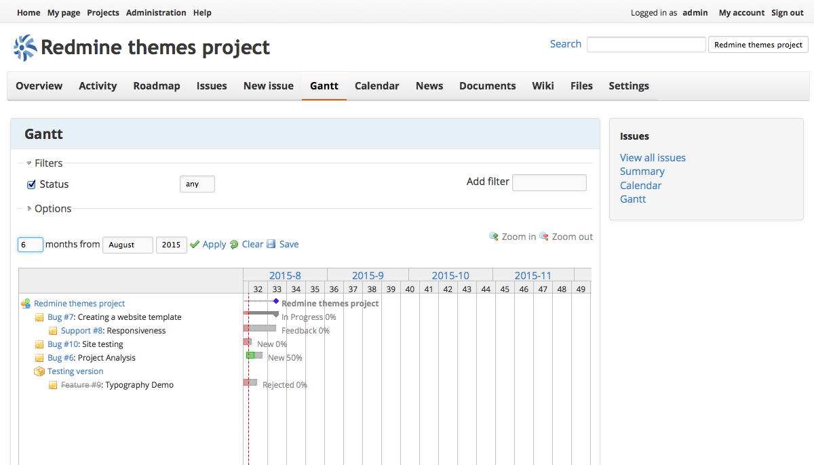
Task: Click the Zoom in magnifier icon
Action: coord(494,237)
